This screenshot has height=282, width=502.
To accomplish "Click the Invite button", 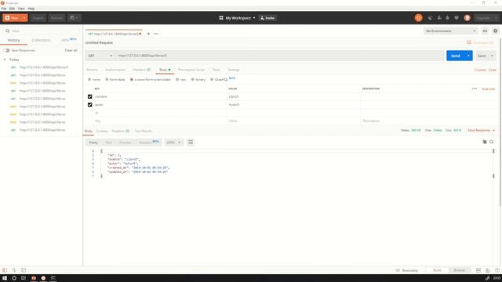I will 267,18.
